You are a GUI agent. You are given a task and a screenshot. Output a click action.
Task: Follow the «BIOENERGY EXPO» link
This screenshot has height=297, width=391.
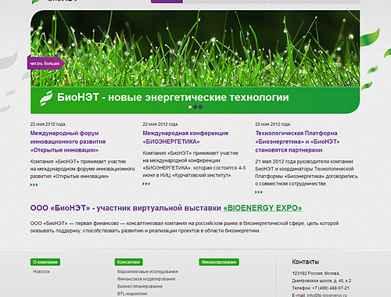tap(263, 208)
